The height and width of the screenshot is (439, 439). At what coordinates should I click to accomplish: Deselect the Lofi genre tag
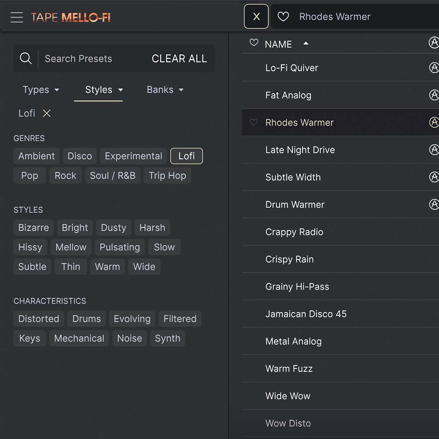(187, 156)
